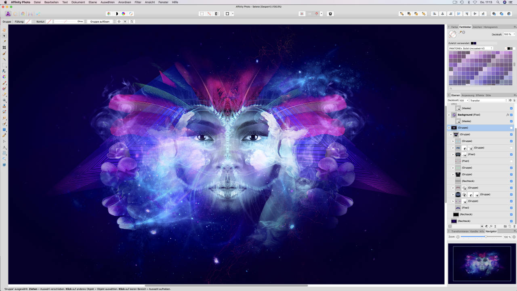This screenshot has height=291, width=517.
Task: Toggle Force Pixel Alignment icon
Action: pos(302,14)
